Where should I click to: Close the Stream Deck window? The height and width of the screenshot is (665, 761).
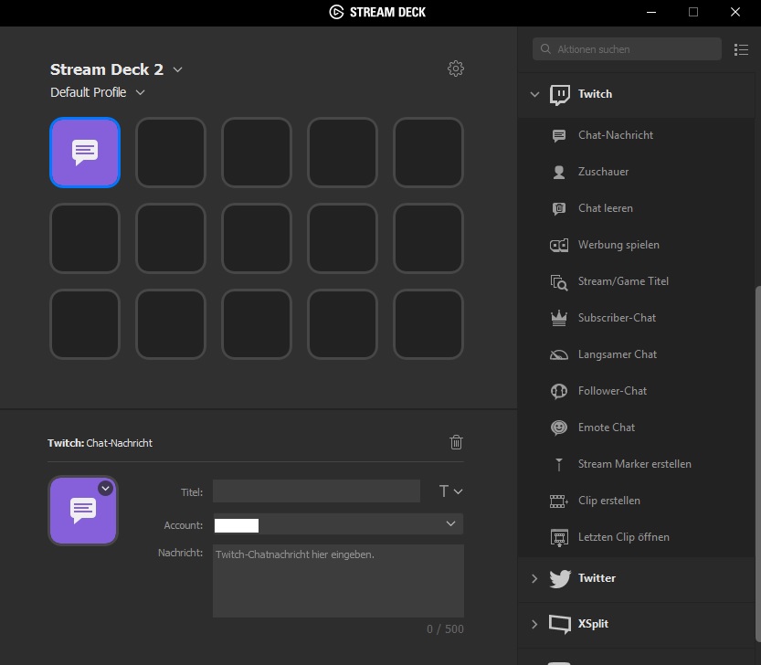[x=735, y=12]
